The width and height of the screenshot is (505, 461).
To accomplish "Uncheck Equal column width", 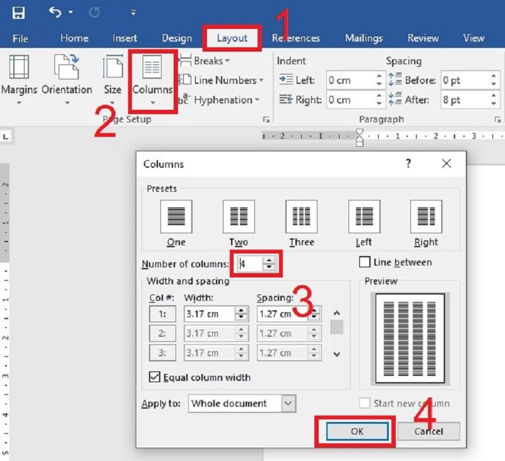I will pos(154,377).
